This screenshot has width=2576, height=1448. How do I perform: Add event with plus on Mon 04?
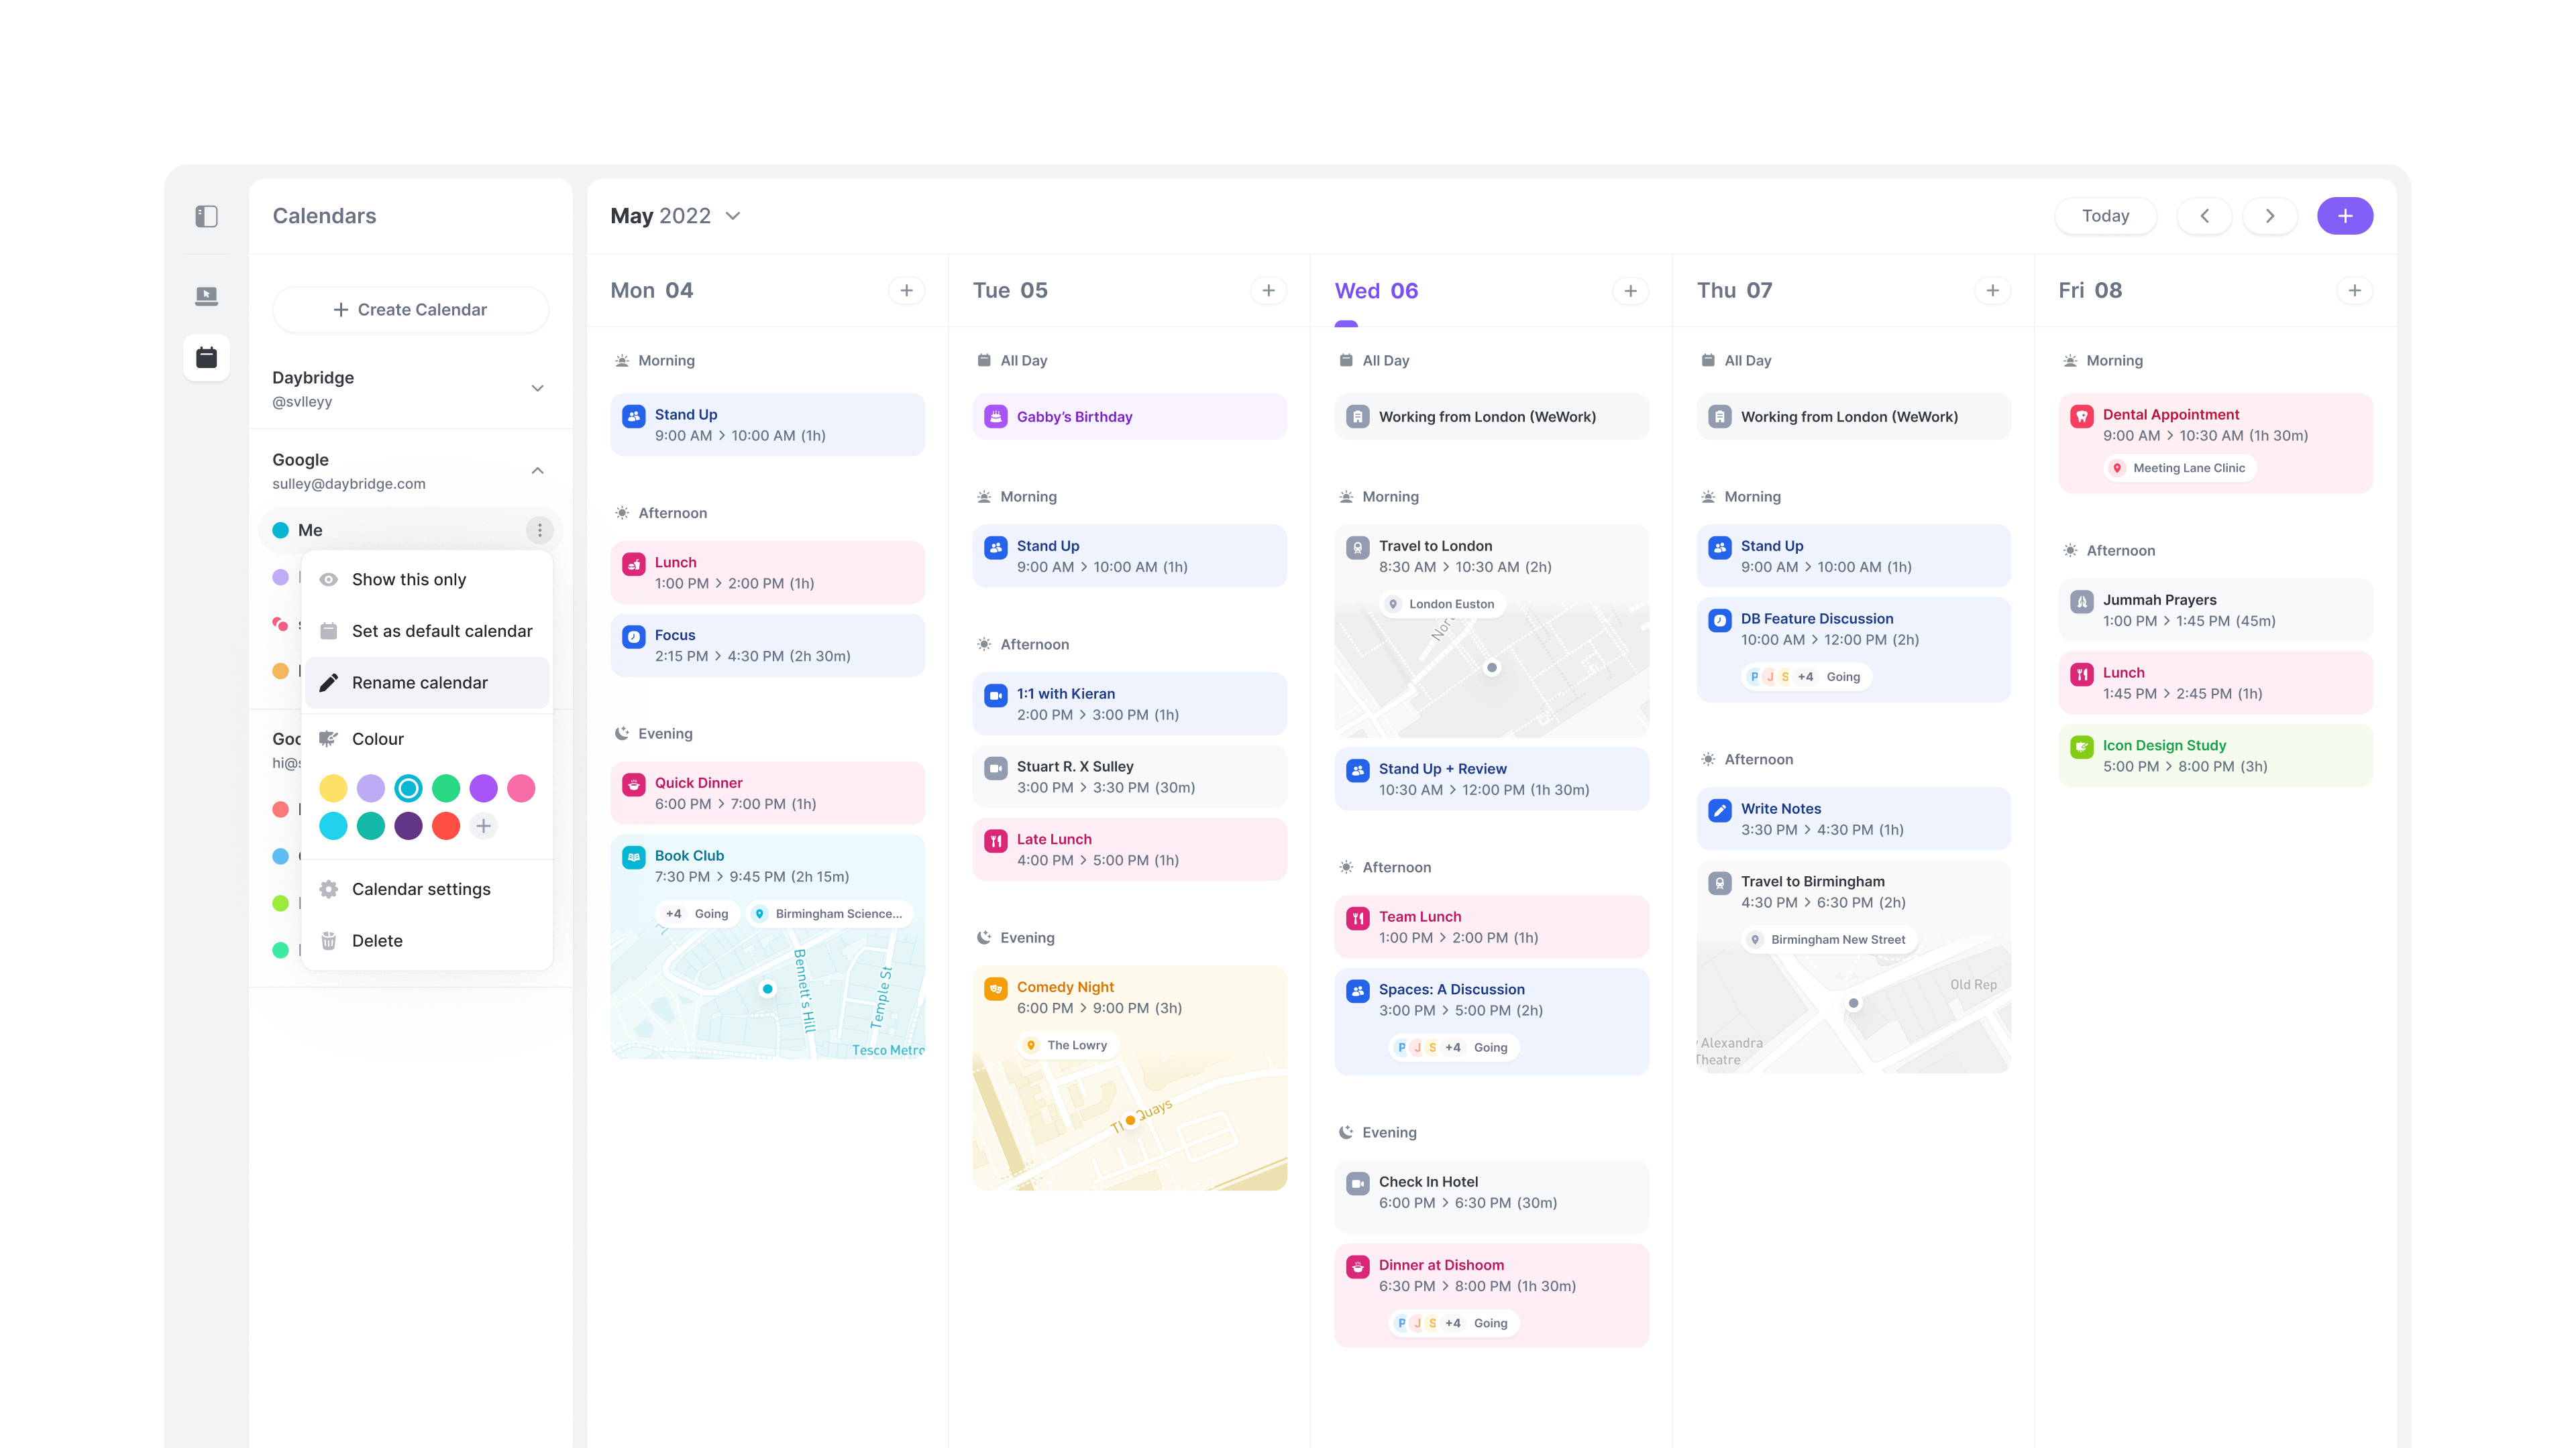(906, 291)
